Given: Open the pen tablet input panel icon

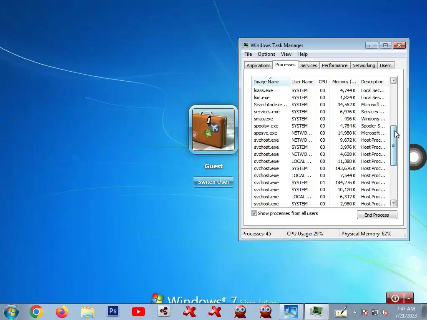Looking at the screenshot, I should click(341, 312).
